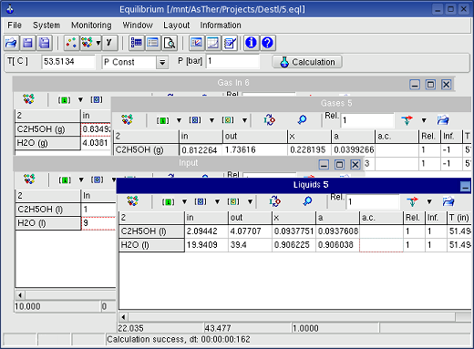Click the first floppy disk save icon
Screen dimensions: 474x349
pos(28,43)
